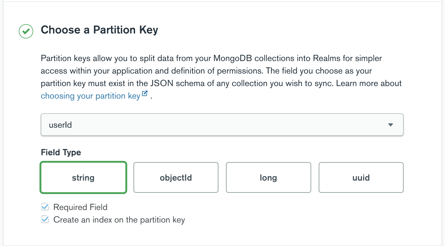445x246 pixels.
Task: Click the blue tick in Required Field box
Action: 45,207
